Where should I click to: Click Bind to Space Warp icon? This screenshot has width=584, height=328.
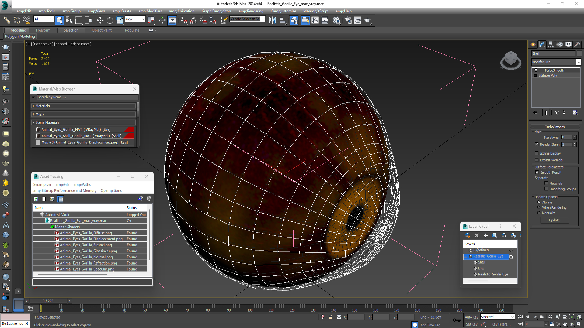click(27, 20)
